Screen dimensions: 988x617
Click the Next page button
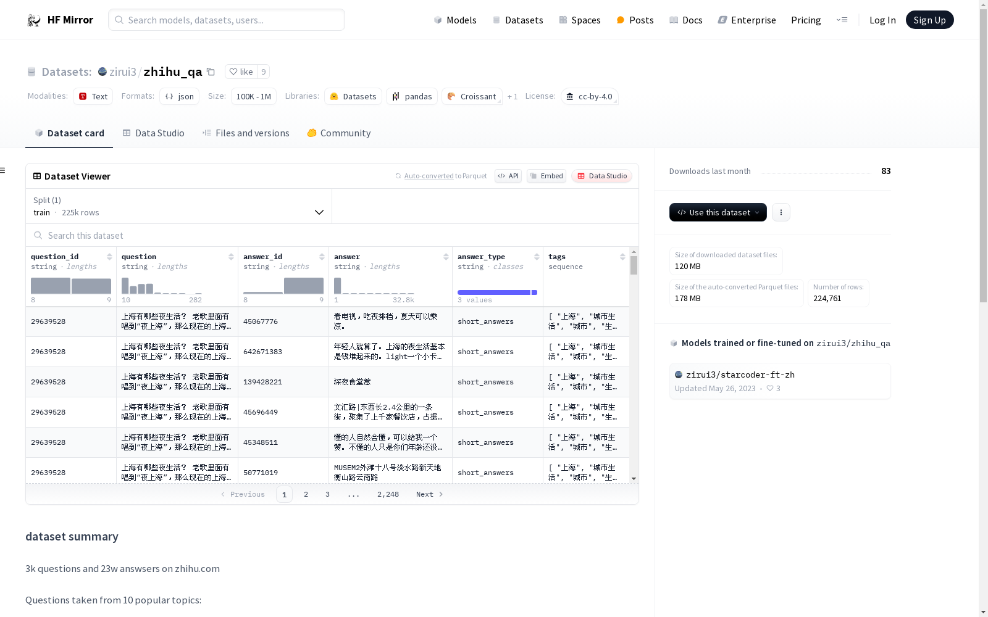(429, 494)
